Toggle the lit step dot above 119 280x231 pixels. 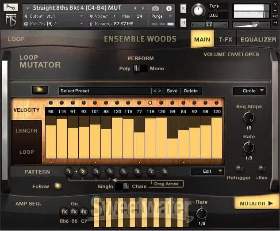point(150,102)
